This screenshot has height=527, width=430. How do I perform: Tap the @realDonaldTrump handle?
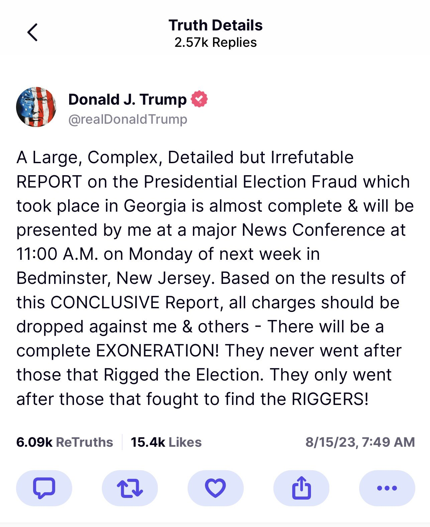point(128,119)
